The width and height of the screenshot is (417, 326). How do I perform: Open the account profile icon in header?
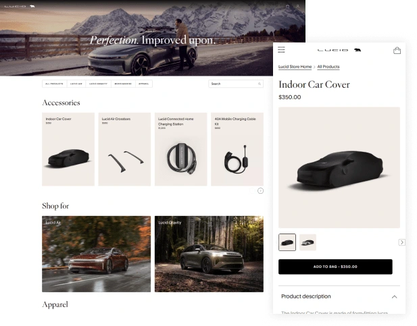(x=298, y=6)
